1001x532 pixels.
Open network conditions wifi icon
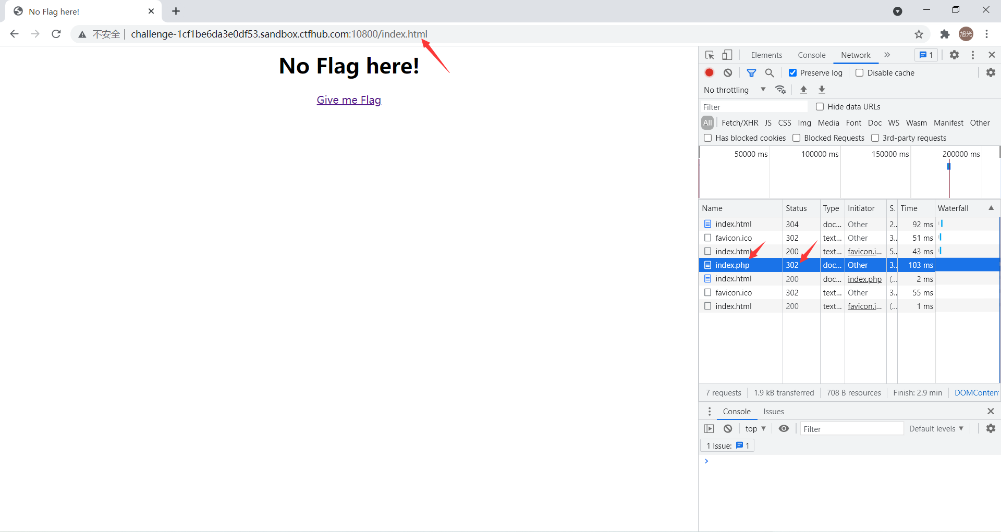(x=780, y=90)
